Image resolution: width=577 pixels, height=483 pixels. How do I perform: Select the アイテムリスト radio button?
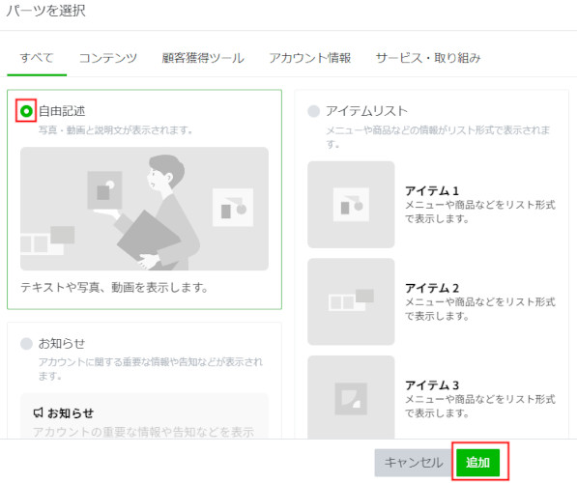tap(313, 111)
